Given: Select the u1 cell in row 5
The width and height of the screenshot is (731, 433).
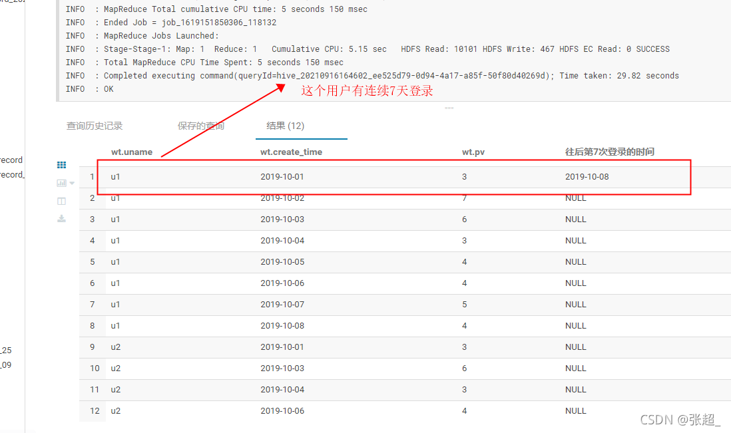Looking at the screenshot, I should click(x=115, y=262).
